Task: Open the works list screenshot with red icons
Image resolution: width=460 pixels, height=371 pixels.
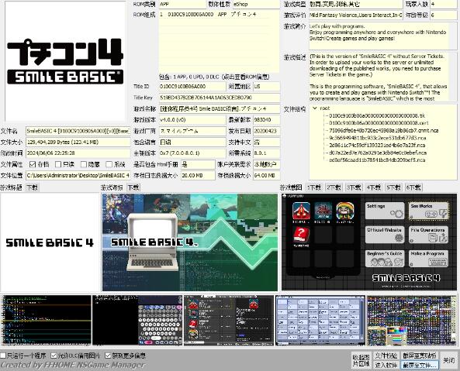Action: click(229, 321)
